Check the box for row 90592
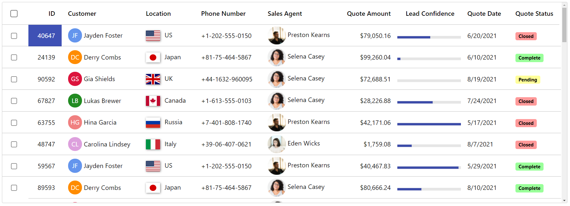Viewport: 570px width, 206px height. pos(14,79)
